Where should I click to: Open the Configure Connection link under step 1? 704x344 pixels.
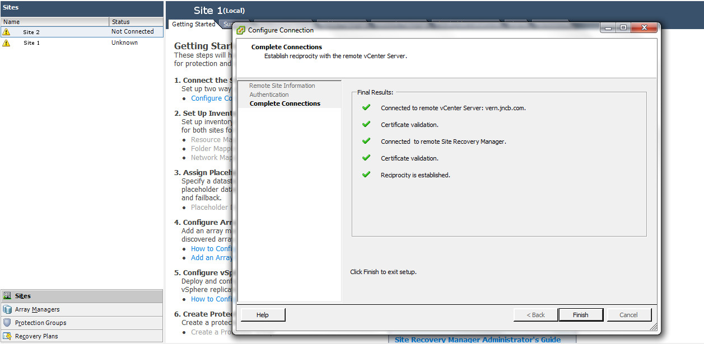(x=211, y=98)
